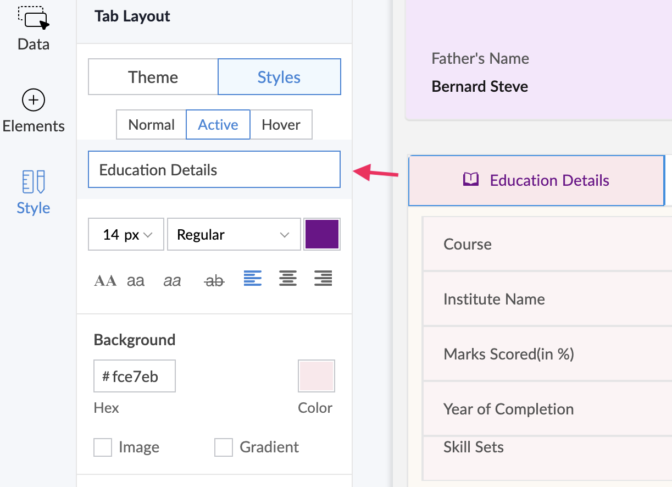Enable the Image background checkbox
This screenshot has height=487, width=672.
coord(103,447)
